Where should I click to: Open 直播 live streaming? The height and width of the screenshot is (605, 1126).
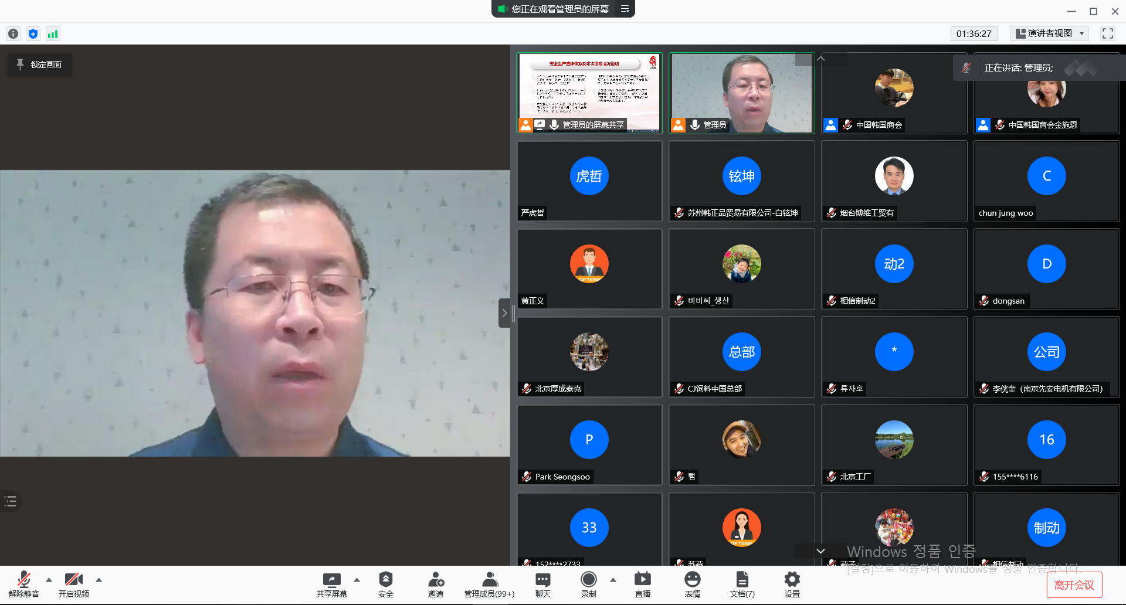643,584
